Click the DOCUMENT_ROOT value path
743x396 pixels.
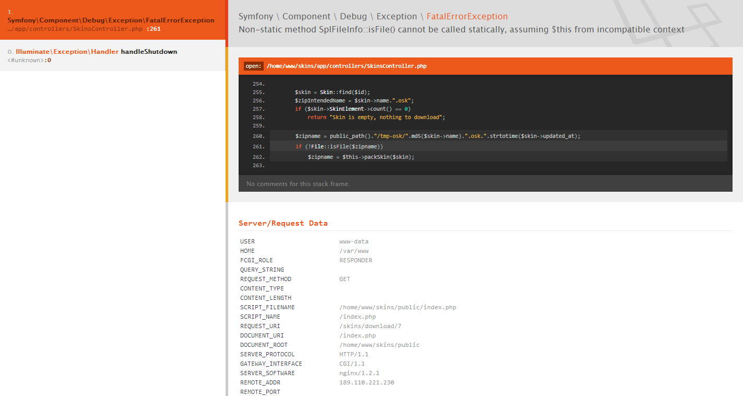coord(380,345)
